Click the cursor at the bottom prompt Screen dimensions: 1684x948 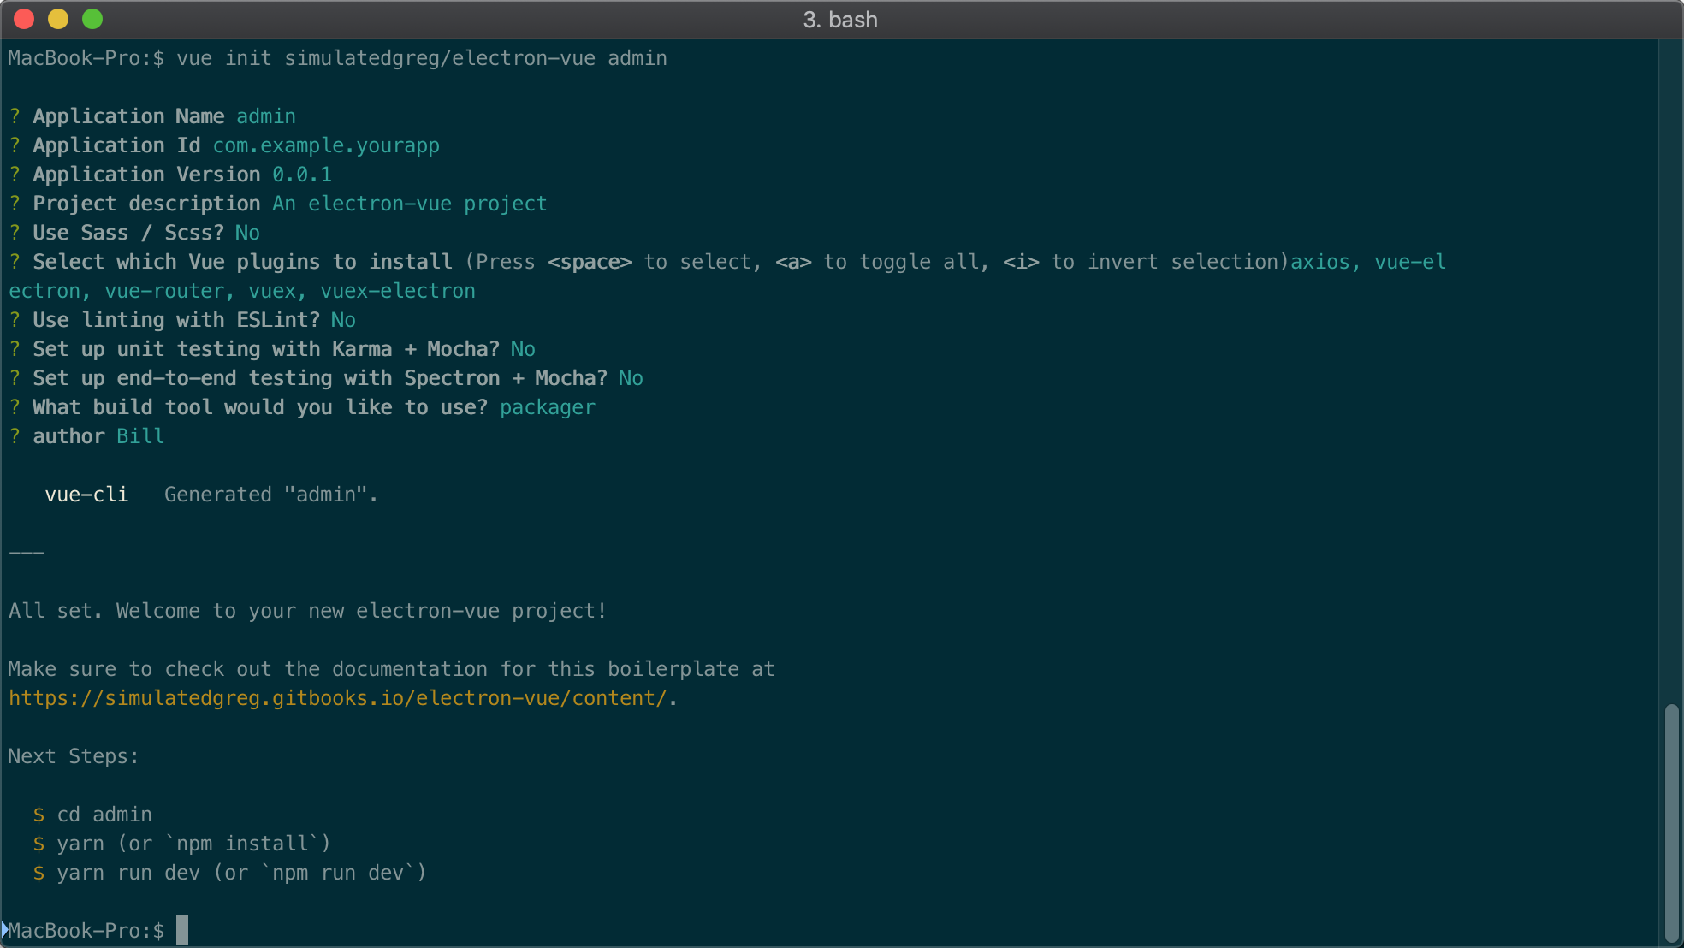coord(182,930)
